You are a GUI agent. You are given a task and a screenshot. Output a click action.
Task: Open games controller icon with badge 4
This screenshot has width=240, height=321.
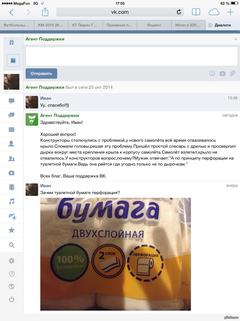(12, 216)
